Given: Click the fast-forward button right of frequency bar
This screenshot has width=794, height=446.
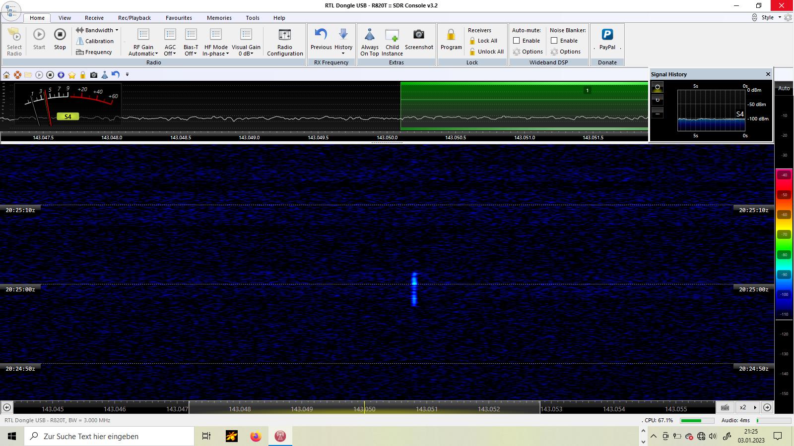Looking at the screenshot, I should (767, 407).
